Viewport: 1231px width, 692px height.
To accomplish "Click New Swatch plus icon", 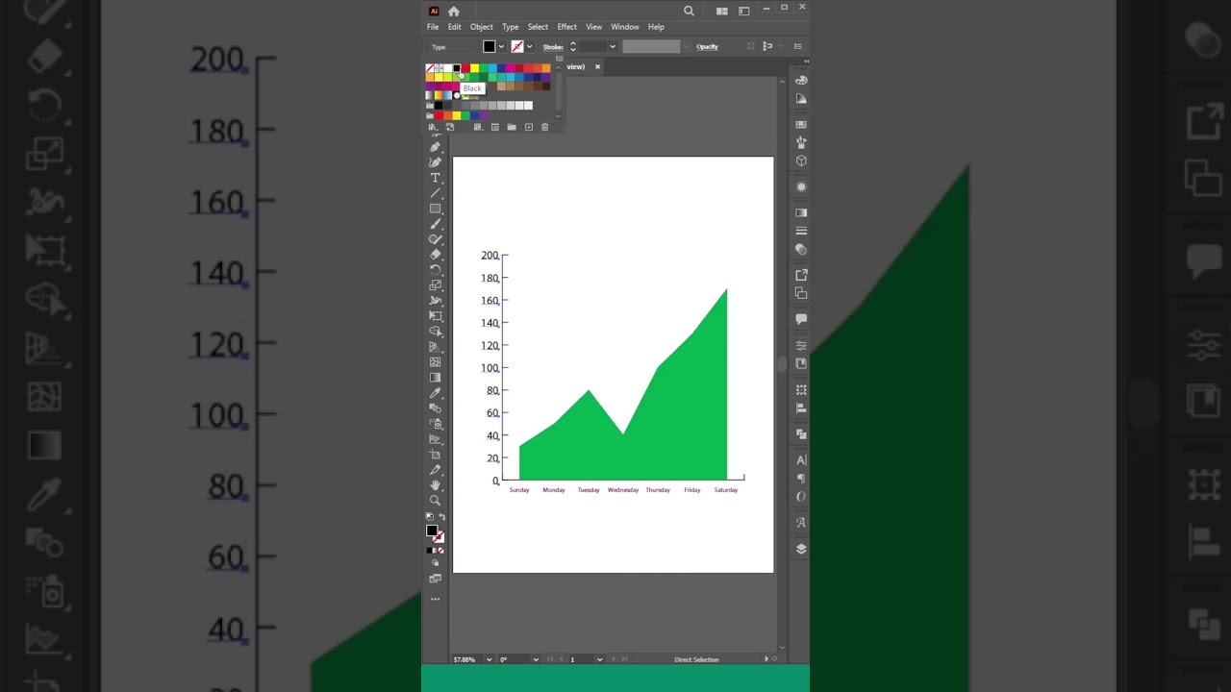I will pyautogui.click(x=529, y=127).
